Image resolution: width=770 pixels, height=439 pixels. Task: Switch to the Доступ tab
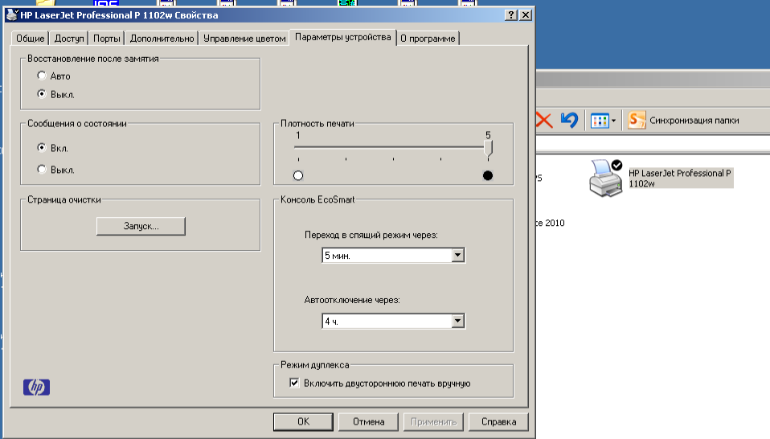69,39
